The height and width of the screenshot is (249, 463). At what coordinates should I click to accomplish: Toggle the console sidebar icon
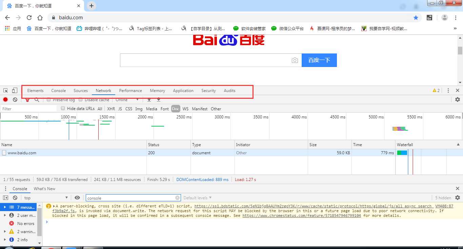pos(5,198)
